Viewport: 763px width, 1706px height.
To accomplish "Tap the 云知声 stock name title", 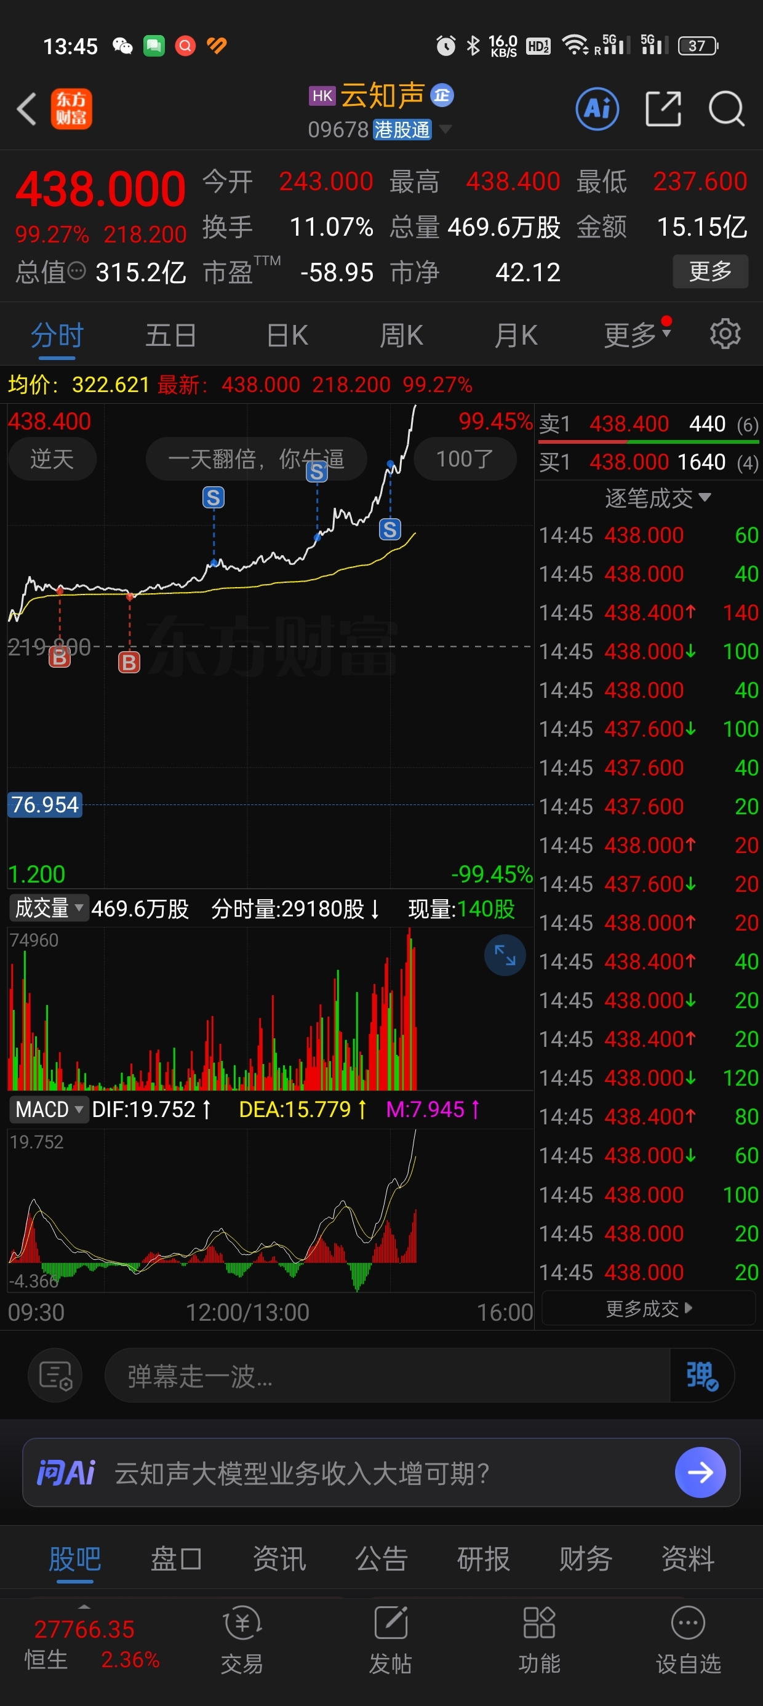I will pos(382,95).
